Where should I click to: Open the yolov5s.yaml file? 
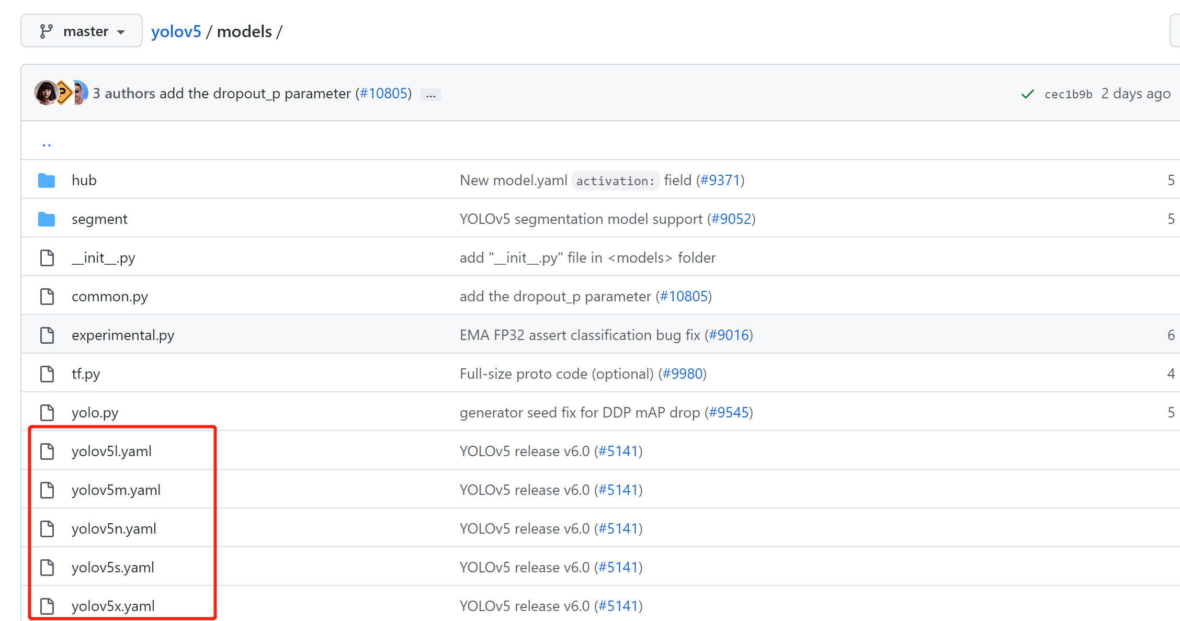pos(113,567)
